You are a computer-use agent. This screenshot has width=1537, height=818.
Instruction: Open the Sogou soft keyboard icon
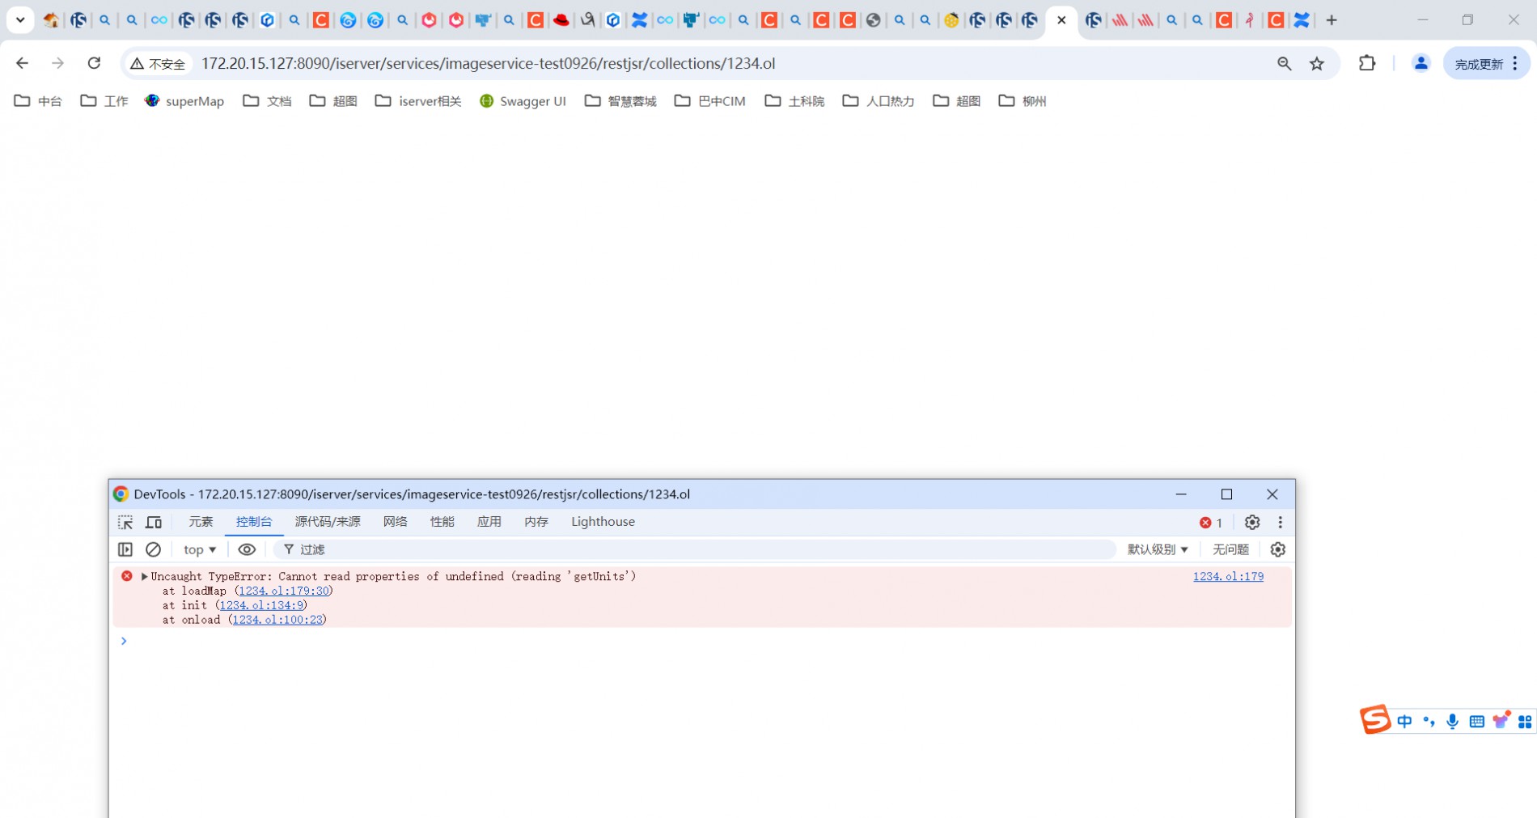tap(1477, 721)
